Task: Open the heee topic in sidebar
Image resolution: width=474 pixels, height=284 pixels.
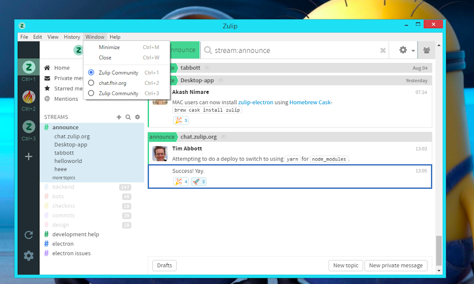Action: pos(61,169)
